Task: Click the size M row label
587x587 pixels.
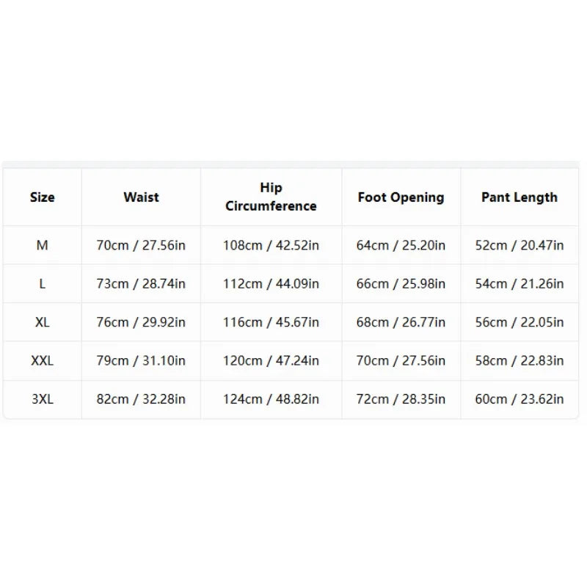Action: pyautogui.click(x=43, y=245)
